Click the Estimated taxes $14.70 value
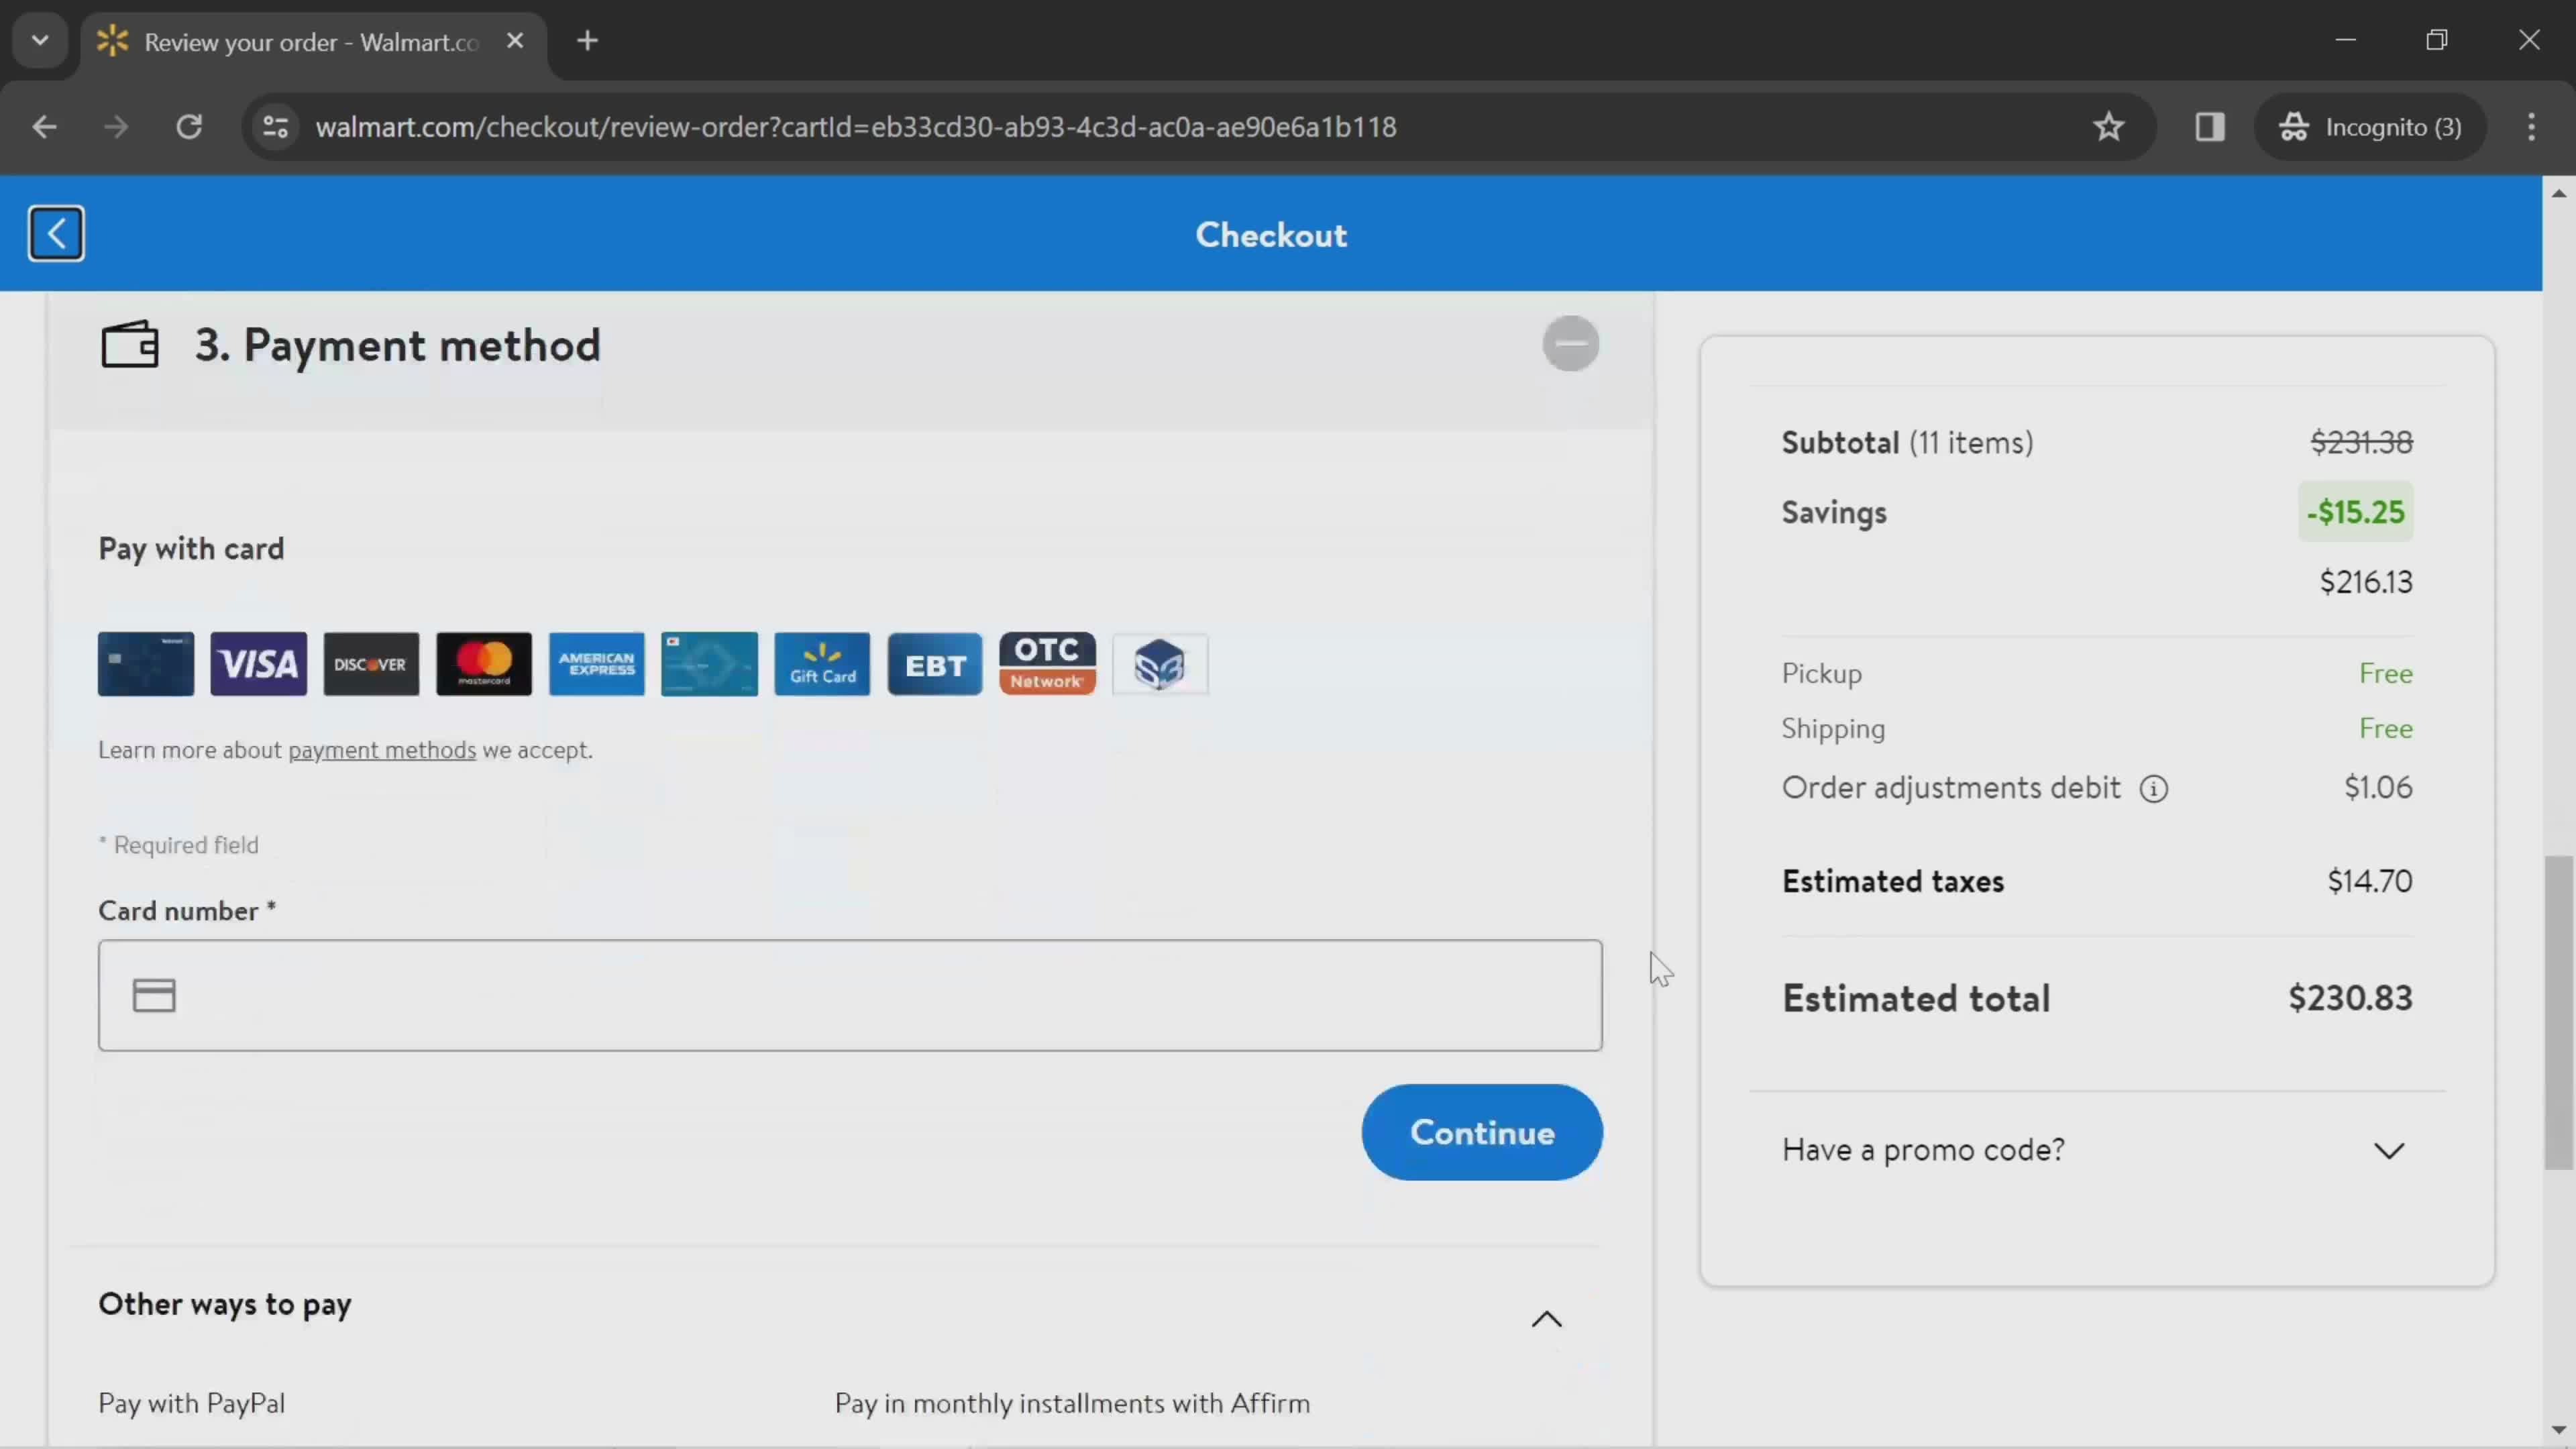This screenshot has height=1449, width=2576. point(2369,881)
